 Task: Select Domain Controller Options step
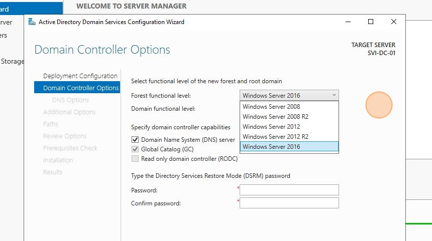coord(77,87)
